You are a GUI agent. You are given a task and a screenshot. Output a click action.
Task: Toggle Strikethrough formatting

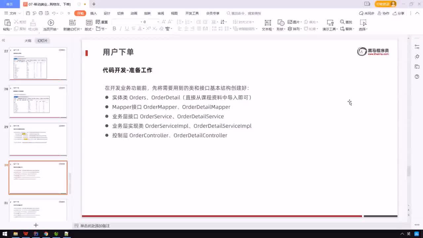pyautogui.click(x=133, y=29)
